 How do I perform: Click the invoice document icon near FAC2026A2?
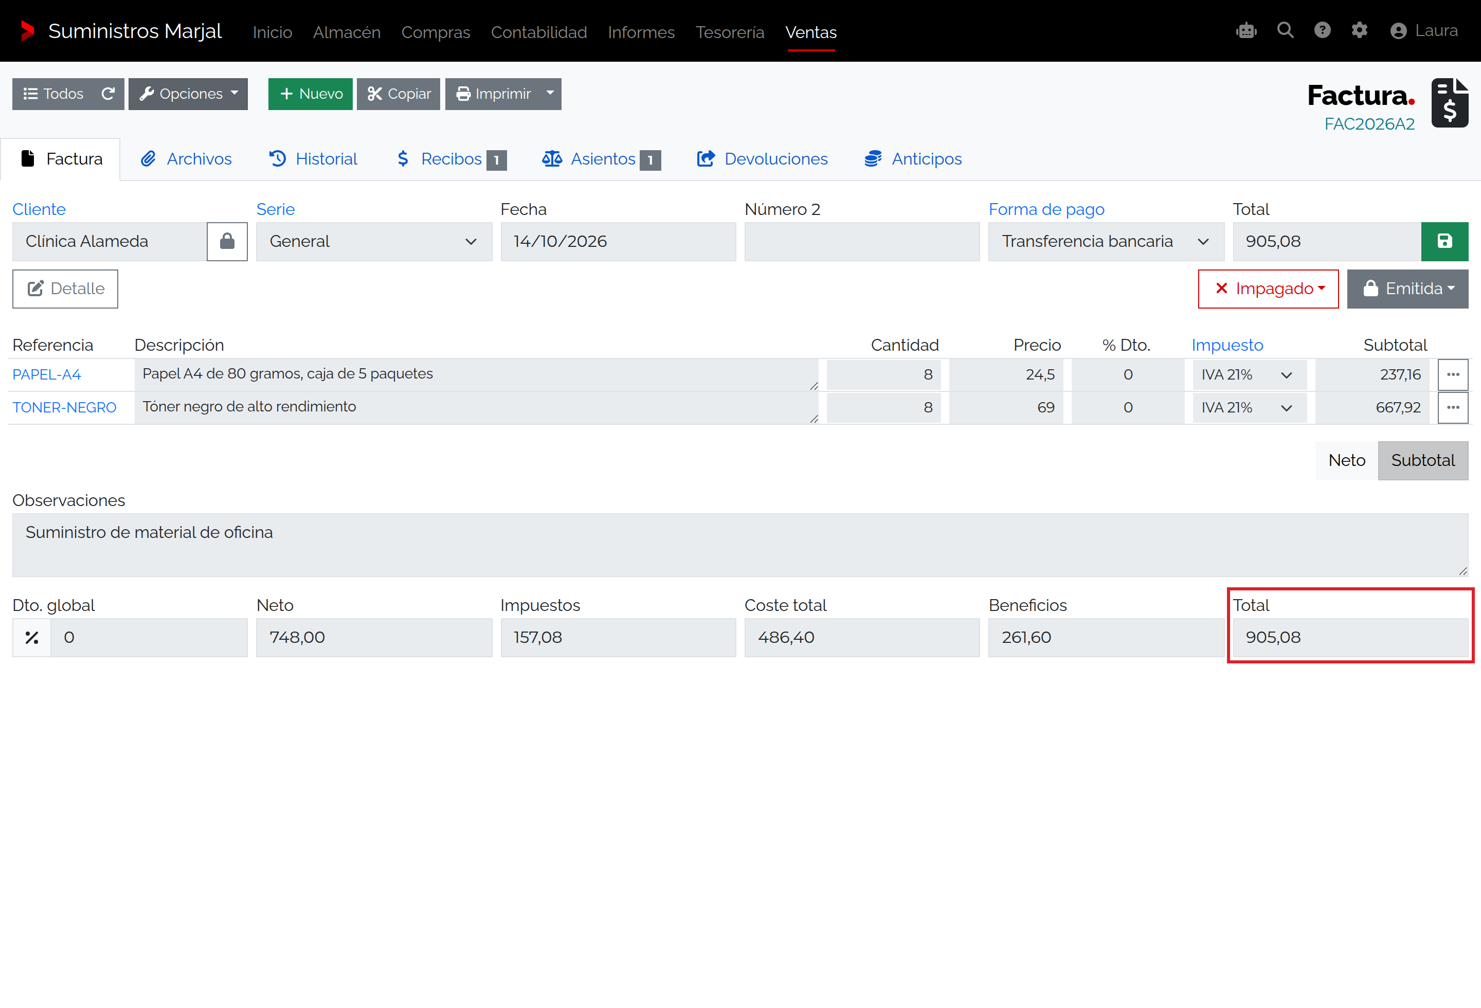(1450, 103)
